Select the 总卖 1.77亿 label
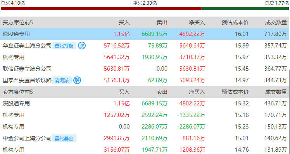 (x=277, y=3)
